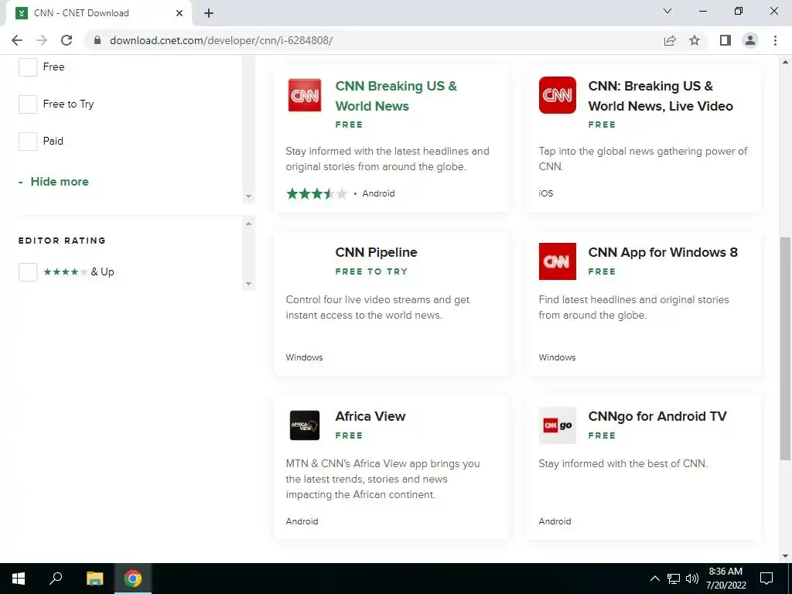The height and width of the screenshot is (594, 792).
Task: Open CNN Breaking US & World News link
Action: click(x=396, y=96)
